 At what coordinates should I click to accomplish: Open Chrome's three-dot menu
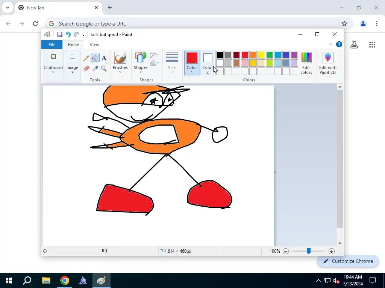pyautogui.click(x=377, y=24)
